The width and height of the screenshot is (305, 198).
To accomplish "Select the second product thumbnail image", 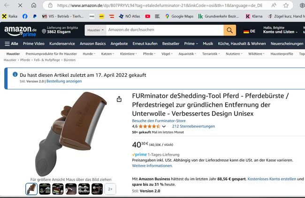I will click(45, 189).
